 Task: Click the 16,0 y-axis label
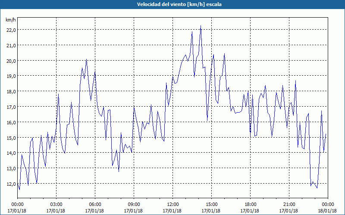[x=11, y=123]
